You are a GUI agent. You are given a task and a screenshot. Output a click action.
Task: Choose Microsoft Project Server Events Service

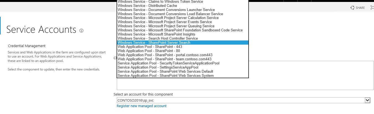click(182, 22)
